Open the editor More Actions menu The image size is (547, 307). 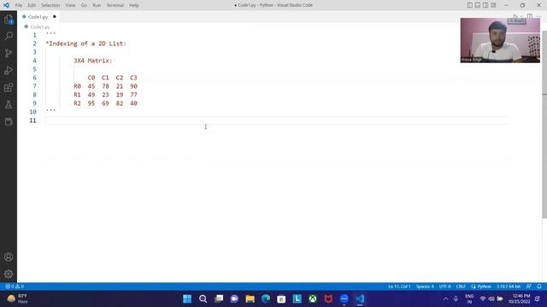pyautogui.click(x=539, y=16)
